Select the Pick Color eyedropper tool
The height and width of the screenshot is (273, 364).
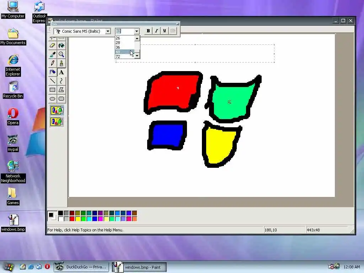[x=53, y=54]
